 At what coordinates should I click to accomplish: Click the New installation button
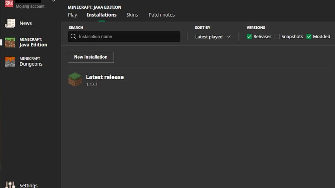pyautogui.click(x=91, y=57)
